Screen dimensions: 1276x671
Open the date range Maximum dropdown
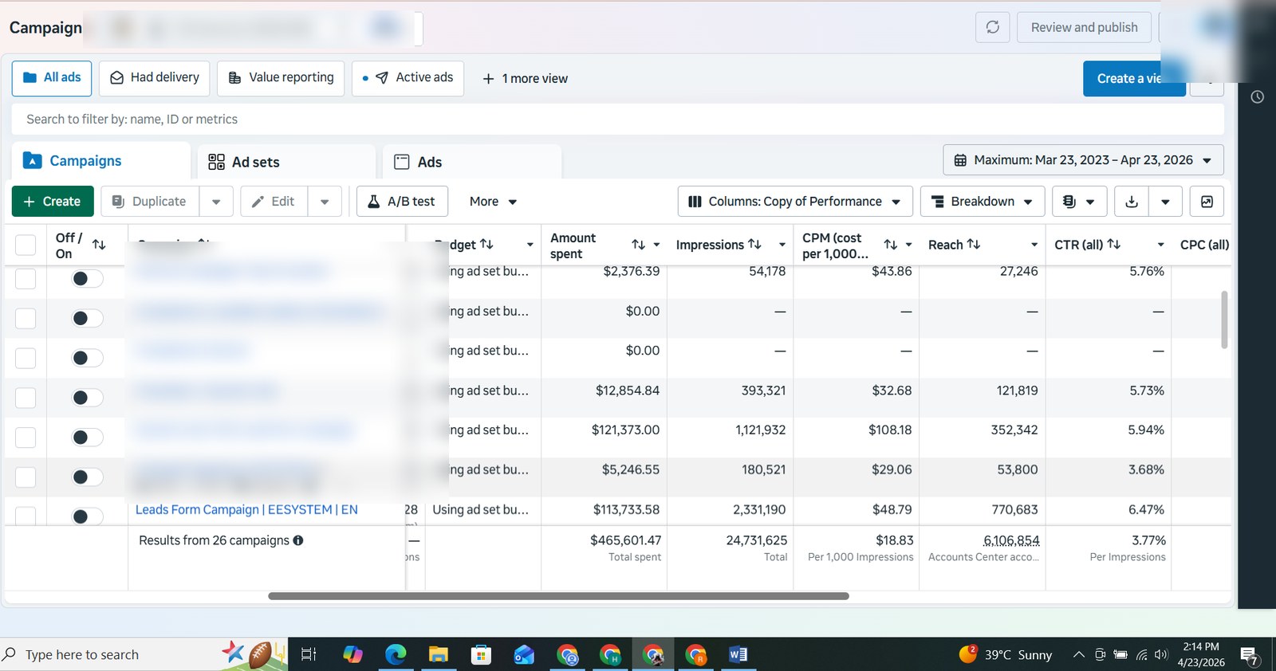coord(1083,160)
